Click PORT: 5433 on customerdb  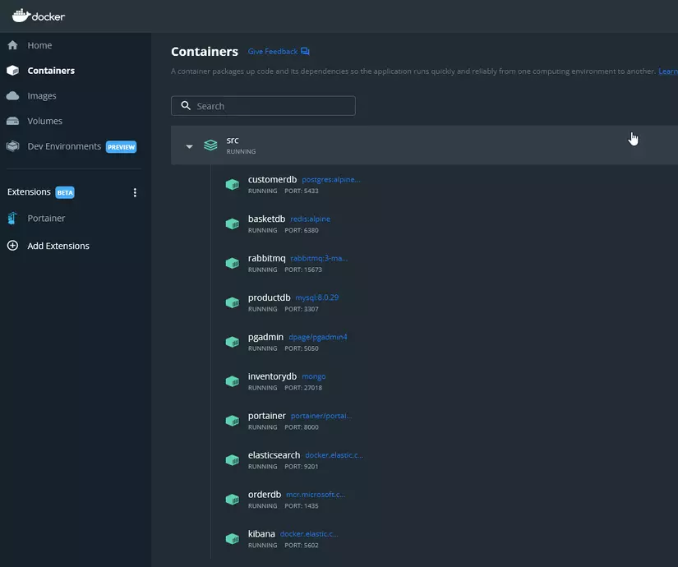coord(302,191)
